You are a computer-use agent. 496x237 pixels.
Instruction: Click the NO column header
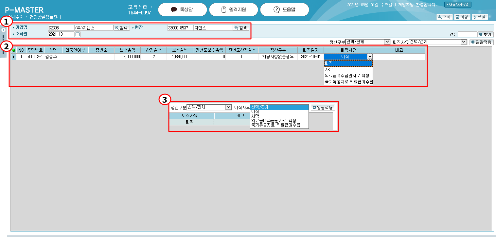[x=21, y=50]
